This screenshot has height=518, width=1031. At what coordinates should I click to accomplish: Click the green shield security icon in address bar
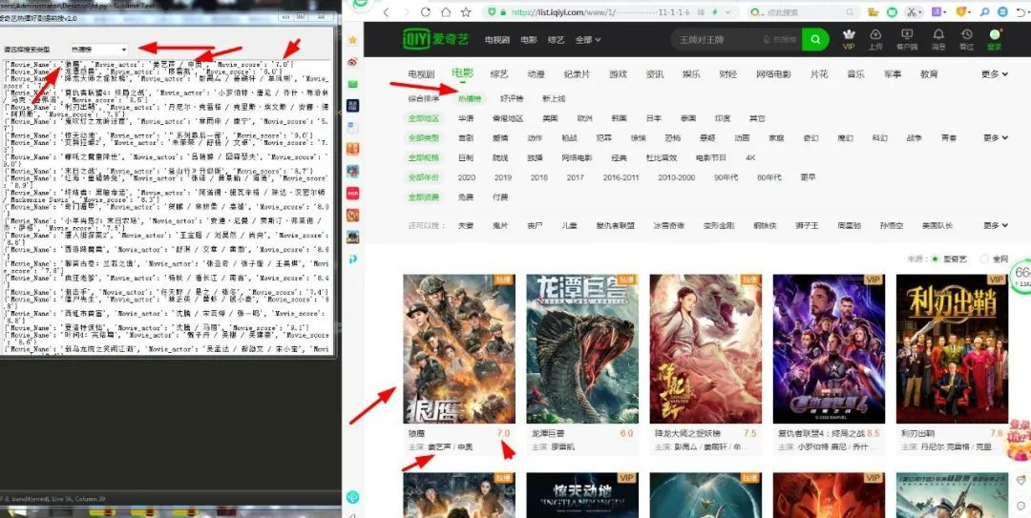point(492,11)
